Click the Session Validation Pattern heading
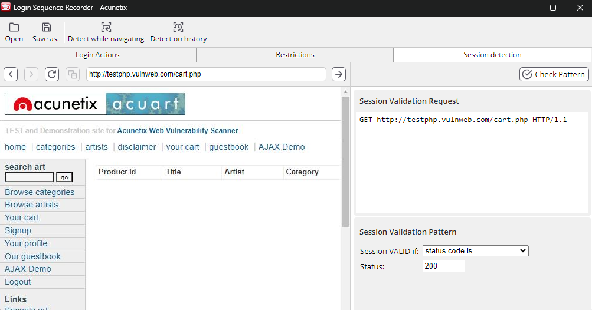This screenshot has height=310, width=592. coord(408,232)
